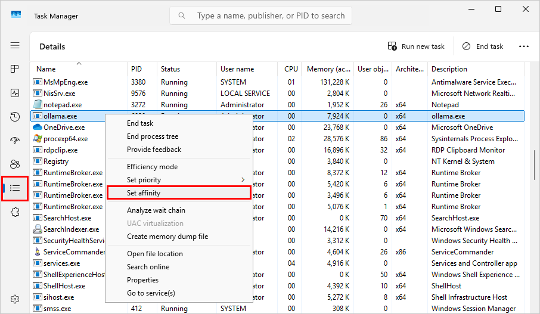The height and width of the screenshot is (314, 540).
Task: Select the services.exe process name
Action: (61, 263)
